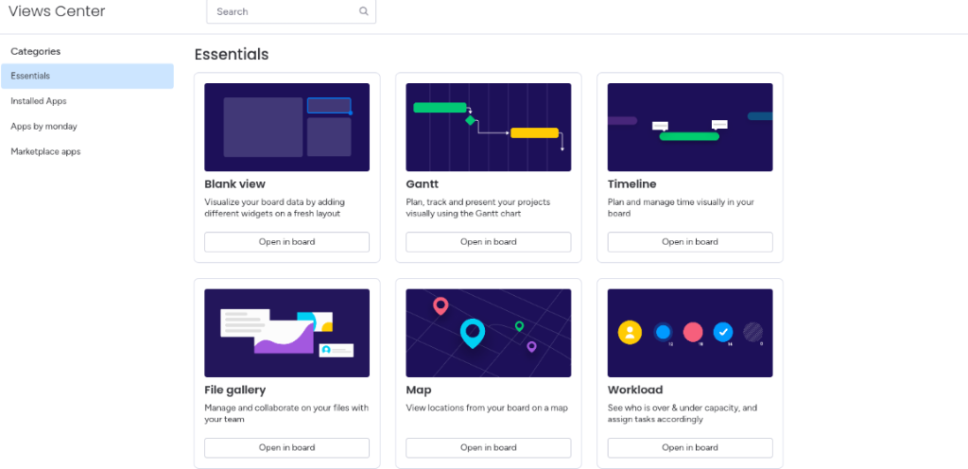Viewport: 968px width, 469px height.
Task: Click the File gallery preview thumbnail
Action: 287,333
